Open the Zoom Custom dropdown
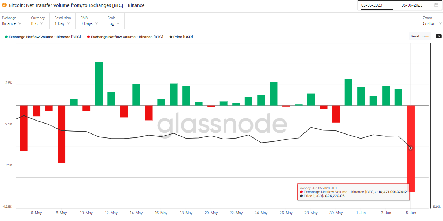Screen dimensions: 443x221 click(x=432, y=23)
